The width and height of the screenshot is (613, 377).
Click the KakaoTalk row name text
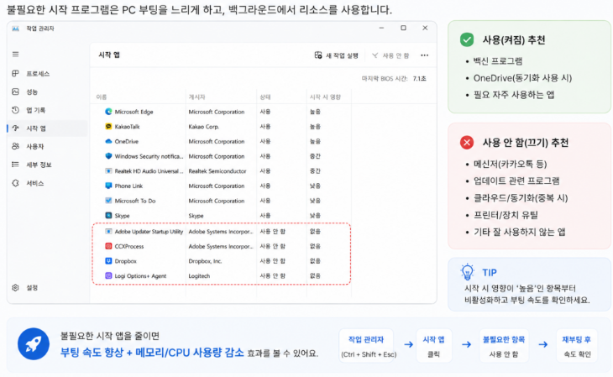[x=127, y=127]
